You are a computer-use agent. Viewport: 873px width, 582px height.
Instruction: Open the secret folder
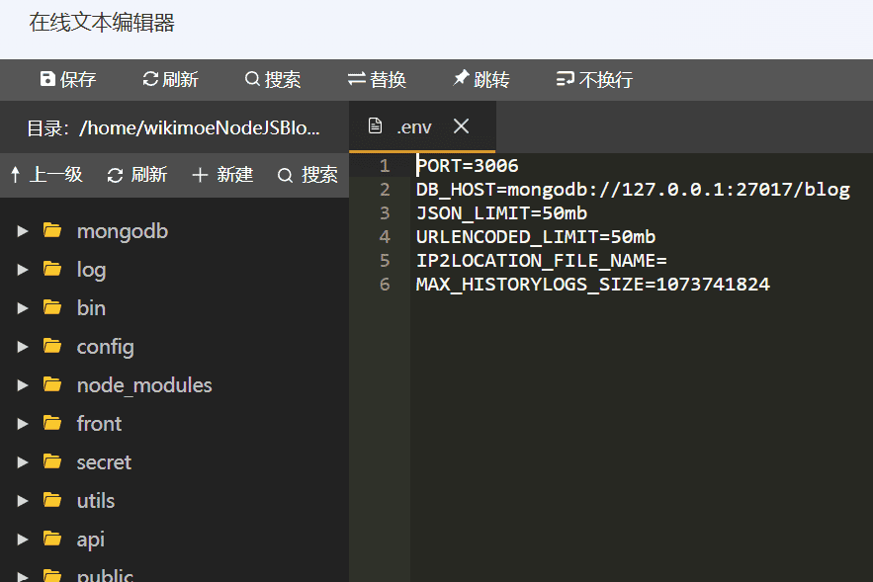[103, 462]
